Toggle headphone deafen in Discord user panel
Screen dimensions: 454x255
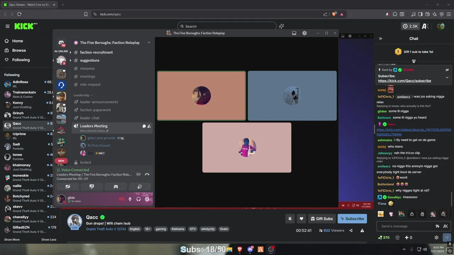coord(138,199)
